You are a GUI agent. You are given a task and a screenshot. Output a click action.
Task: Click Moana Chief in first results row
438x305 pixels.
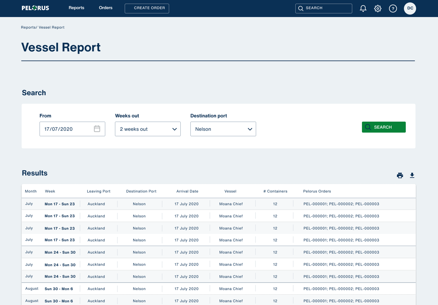231,204
